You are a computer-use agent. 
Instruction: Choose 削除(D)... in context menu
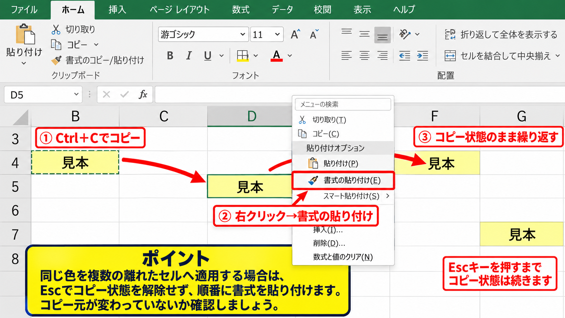343,243
